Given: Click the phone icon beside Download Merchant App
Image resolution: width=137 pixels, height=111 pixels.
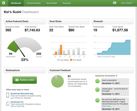Looking at the screenshot, I should tap(8, 95).
